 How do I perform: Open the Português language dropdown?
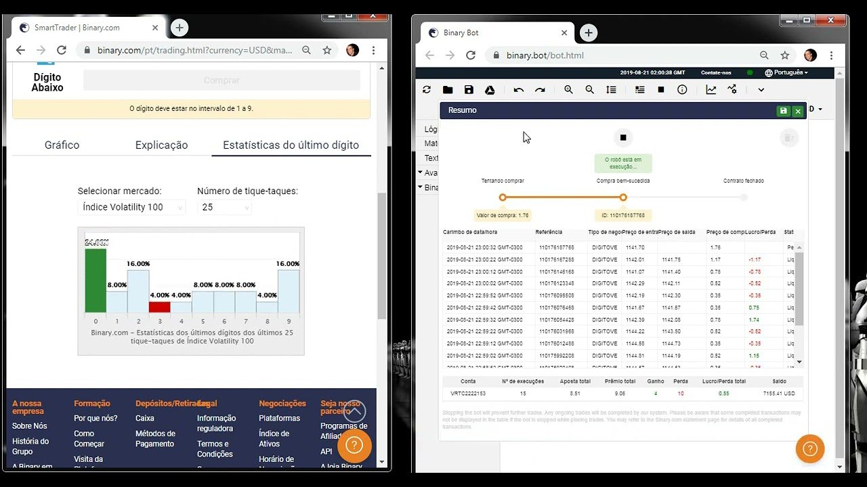coord(786,72)
